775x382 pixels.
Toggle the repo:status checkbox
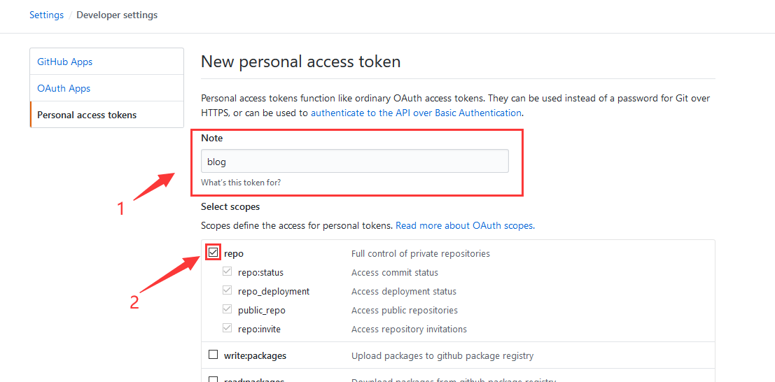tap(227, 271)
